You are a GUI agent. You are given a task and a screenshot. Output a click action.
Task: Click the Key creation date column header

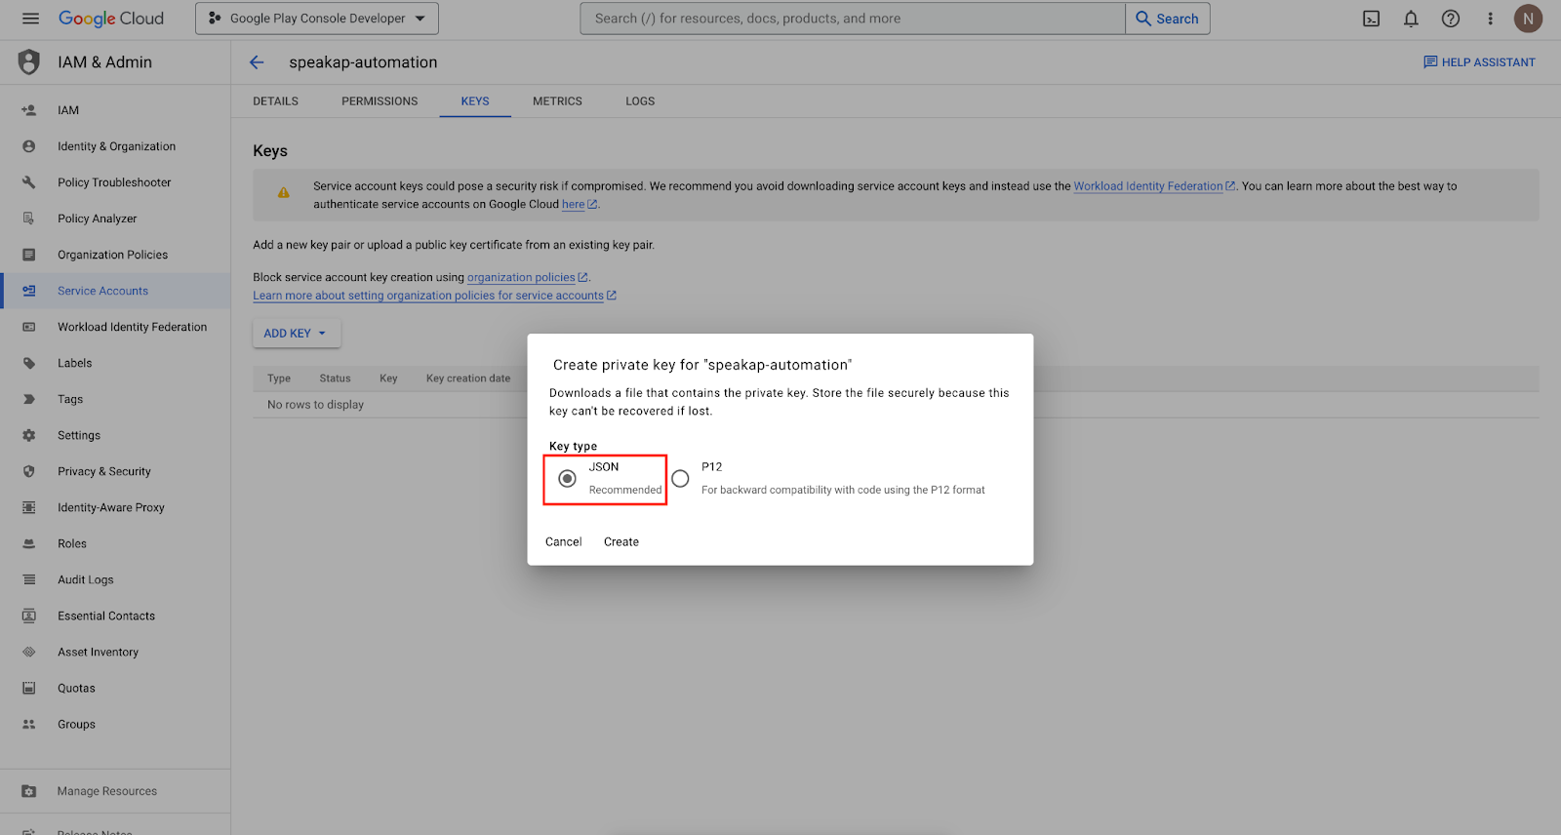tap(468, 378)
